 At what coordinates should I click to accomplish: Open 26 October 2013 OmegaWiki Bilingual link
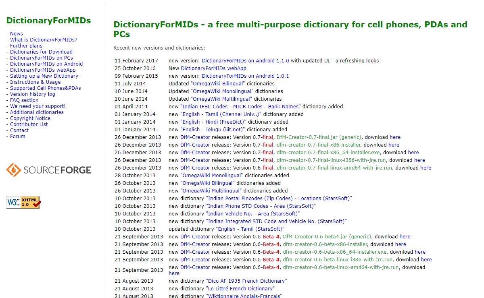(208, 183)
